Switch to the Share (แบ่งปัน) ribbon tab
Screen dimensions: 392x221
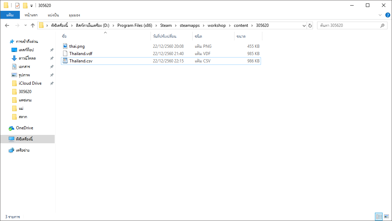53,15
